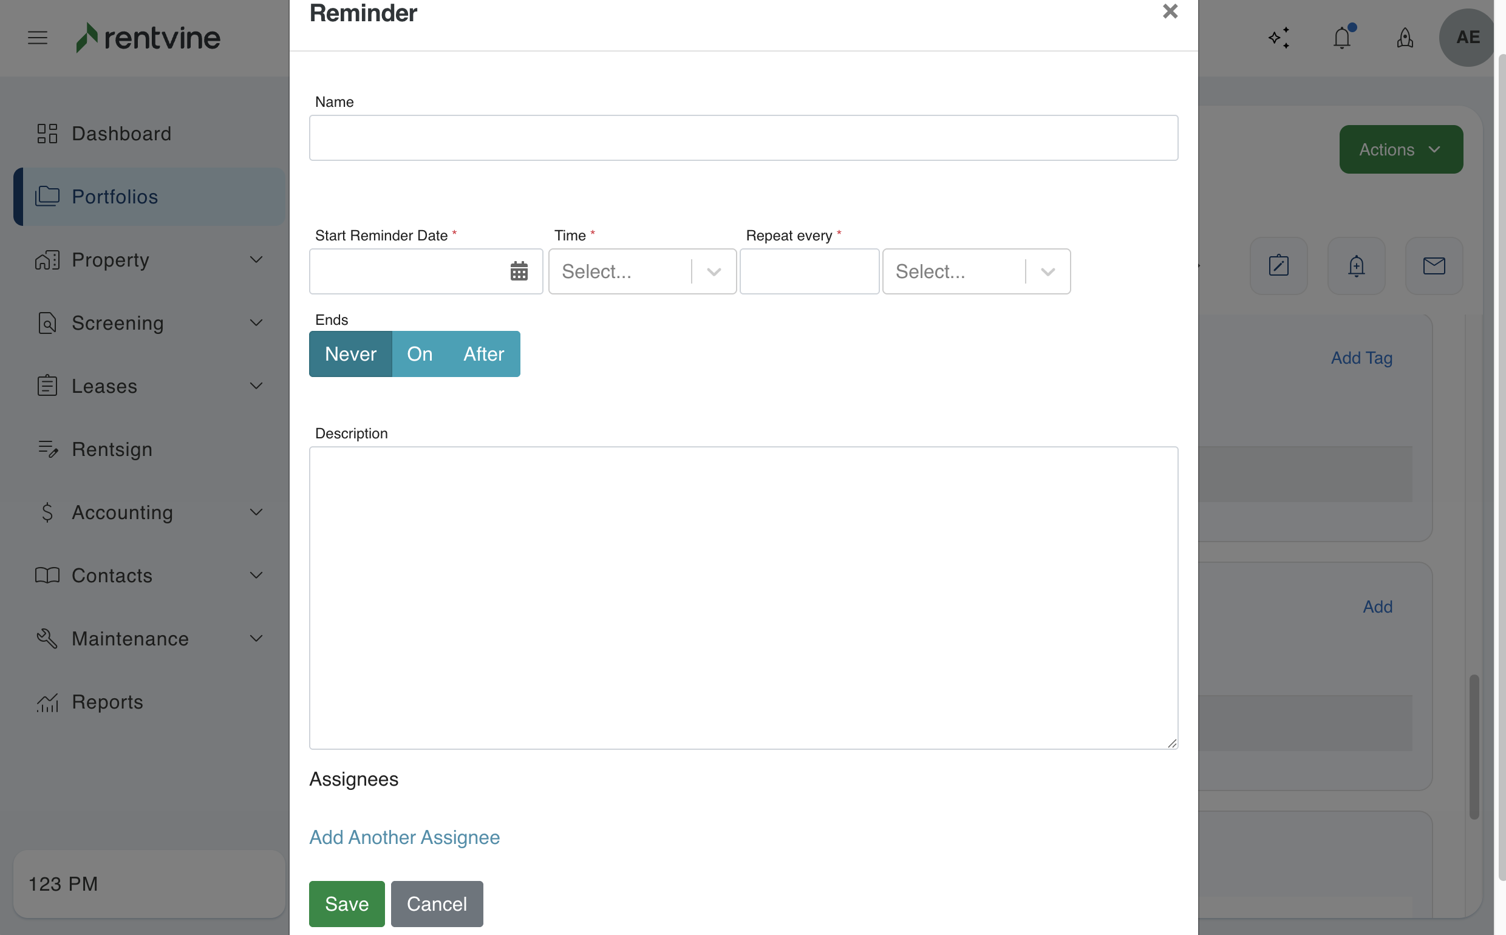Click the envelope email icon
The height and width of the screenshot is (935, 1506).
click(x=1434, y=266)
